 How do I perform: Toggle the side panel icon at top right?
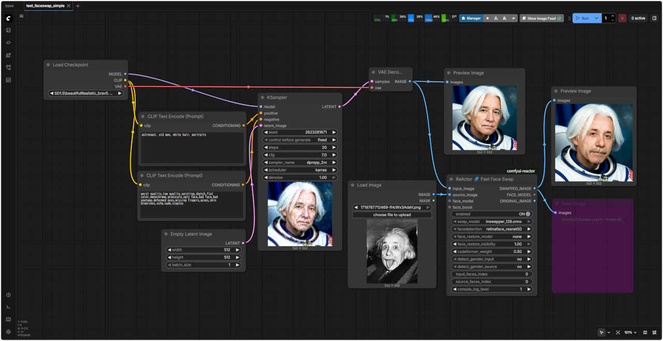[654, 18]
